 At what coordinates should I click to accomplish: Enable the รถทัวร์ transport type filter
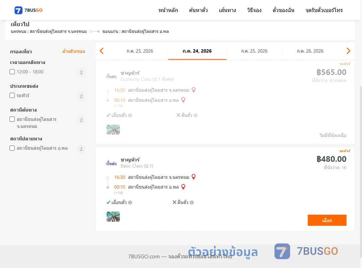[12, 95]
